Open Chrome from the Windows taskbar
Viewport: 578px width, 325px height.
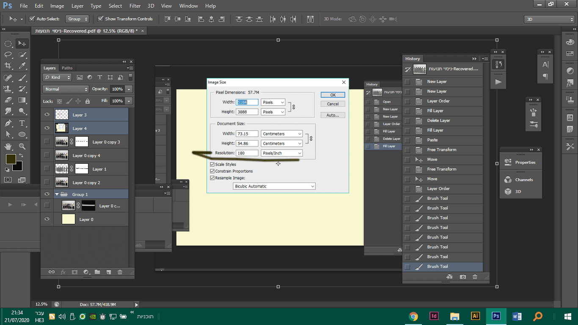[x=413, y=316]
